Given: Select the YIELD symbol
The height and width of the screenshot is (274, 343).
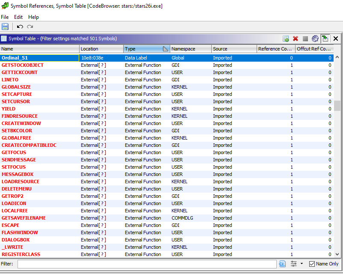Looking at the screenshot, I should [8, 109].
